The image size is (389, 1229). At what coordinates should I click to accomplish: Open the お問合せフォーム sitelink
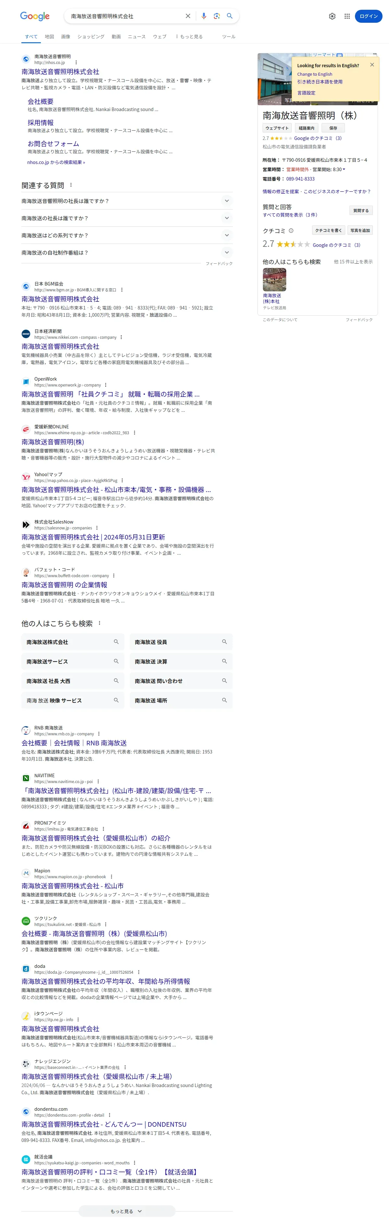tap(53, 144)
